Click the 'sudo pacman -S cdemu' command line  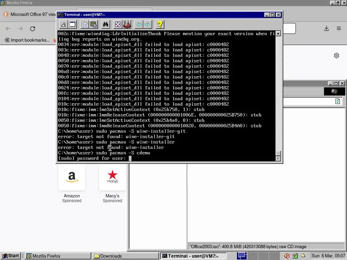coord(104,153)
